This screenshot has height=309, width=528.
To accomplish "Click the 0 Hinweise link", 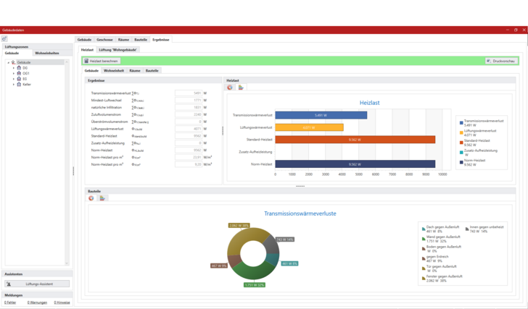I will [62, 302].
